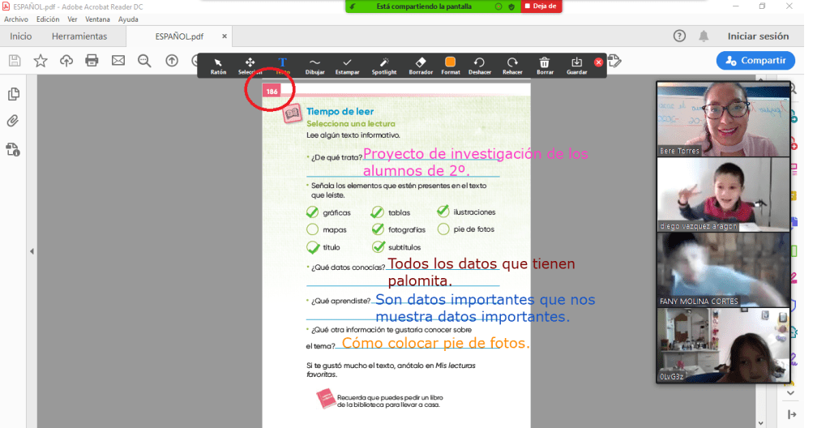Open the Archivo menu

[x=16, y=19]
